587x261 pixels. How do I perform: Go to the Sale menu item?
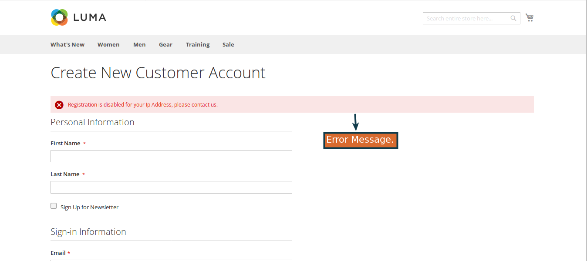coord(228,45)
